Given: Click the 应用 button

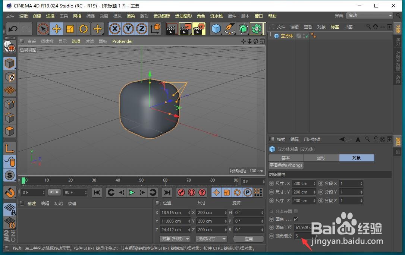Looking at the screenshot, I should pyautogui.click(x=248, y=239).
